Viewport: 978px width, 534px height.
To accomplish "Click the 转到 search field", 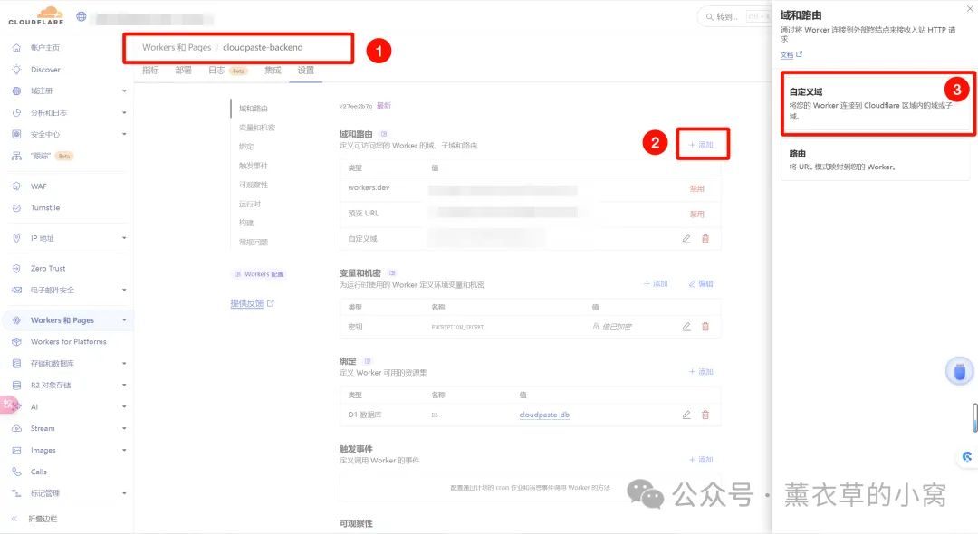I will click(x=733, y=17).
